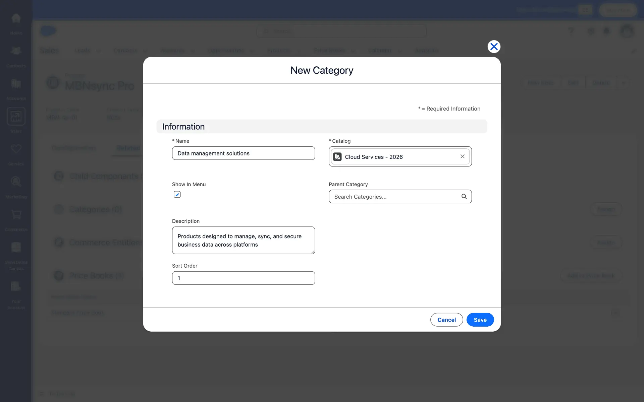This screenshot has width=644, height=402.
Task: Cancel the new category form
Action: [446, 320]
